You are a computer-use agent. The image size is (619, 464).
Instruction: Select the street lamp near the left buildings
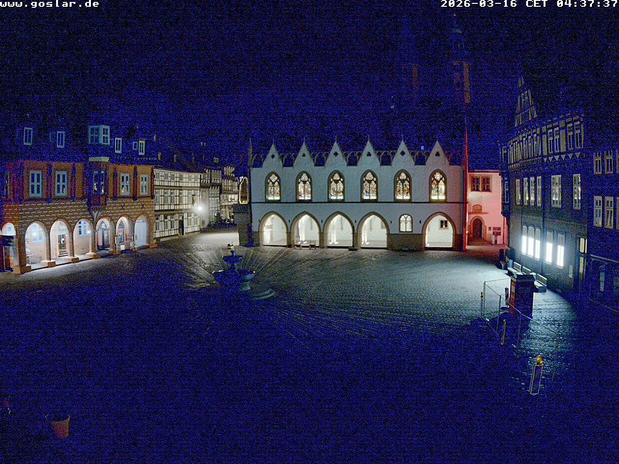pyautogui.click(x=199, y=208)
